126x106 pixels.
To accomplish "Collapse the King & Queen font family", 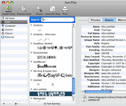I will pos(31,71).
